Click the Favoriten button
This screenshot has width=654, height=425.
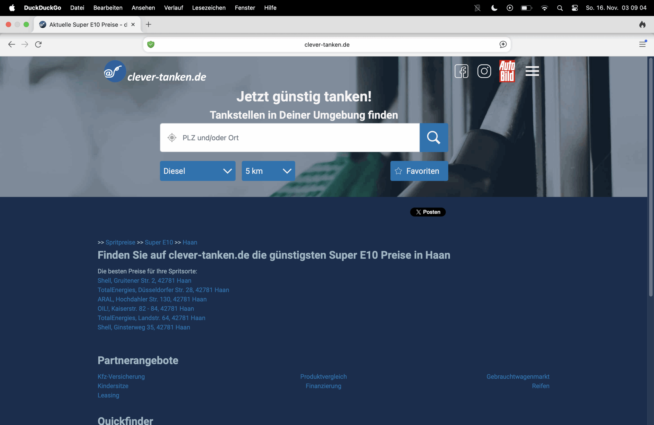pos(419,171)
